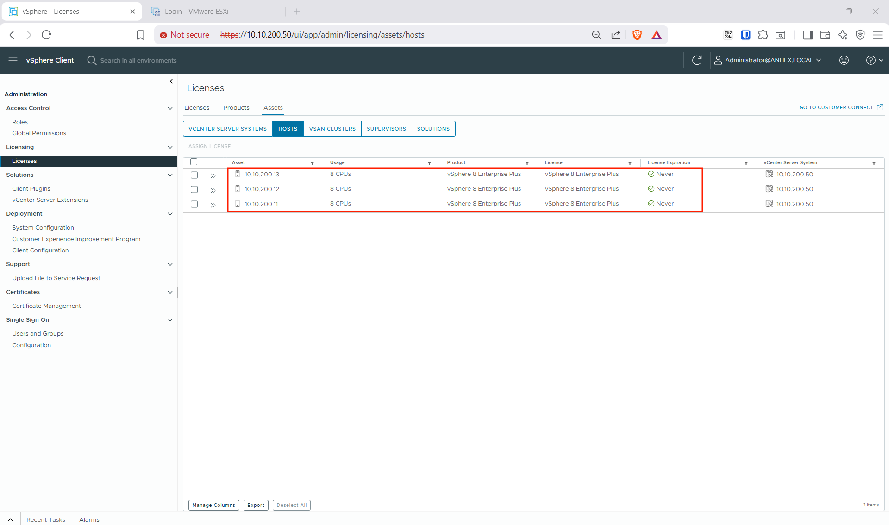Open a new browser tab
Screen dimensions: 889x525
tap(297, 12)
